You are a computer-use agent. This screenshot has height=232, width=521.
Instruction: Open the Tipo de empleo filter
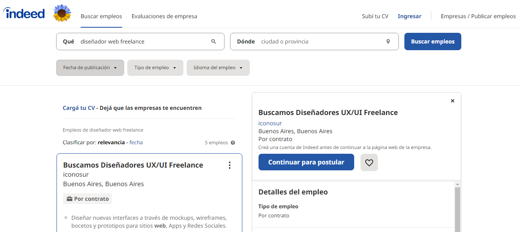click(x=155, y=68)
